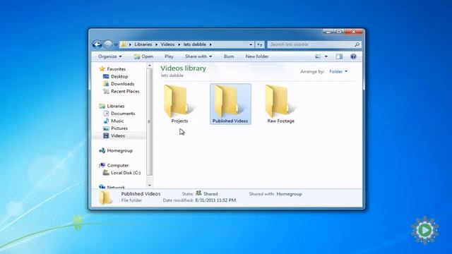Open Homegroup in the navigation pane
This screenshot has height=254, width=452.
[x=119, y=150]
